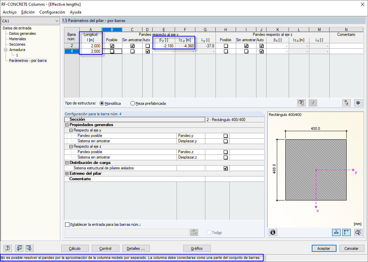This screenshot has width=368, height=262.
Task: Go to previous input window arrow icon
Action: click(x=19, y=248)
